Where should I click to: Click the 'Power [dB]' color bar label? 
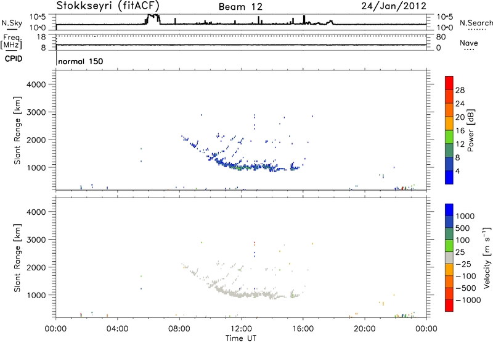470,130
